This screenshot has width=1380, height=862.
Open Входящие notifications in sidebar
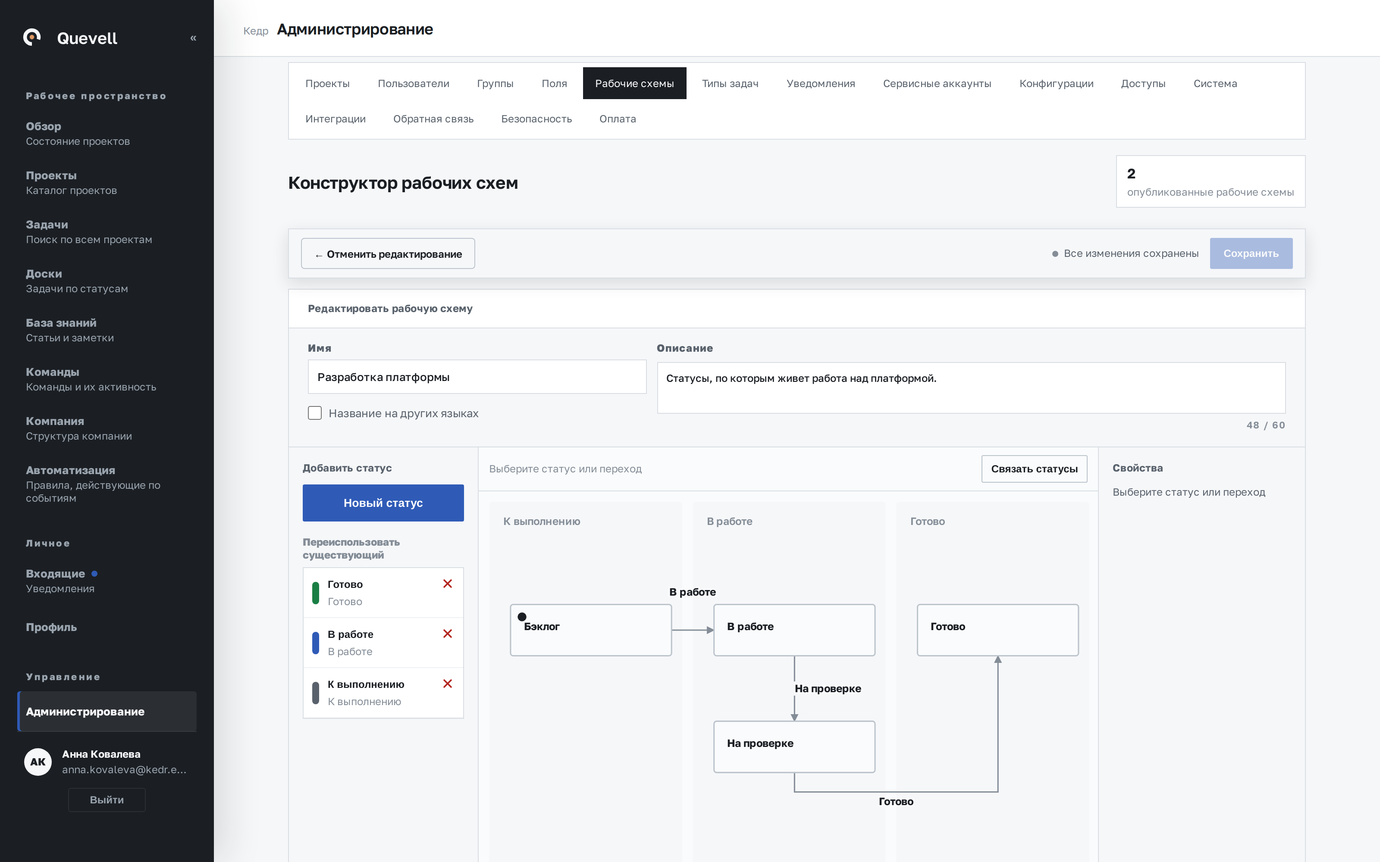(107, 581)
